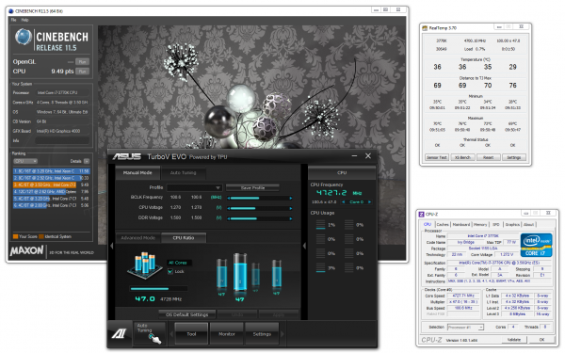The height and width of the screenshot is (353, 565).
Task: Switch to the Manual Mode tab
Action: pos(137,172)
